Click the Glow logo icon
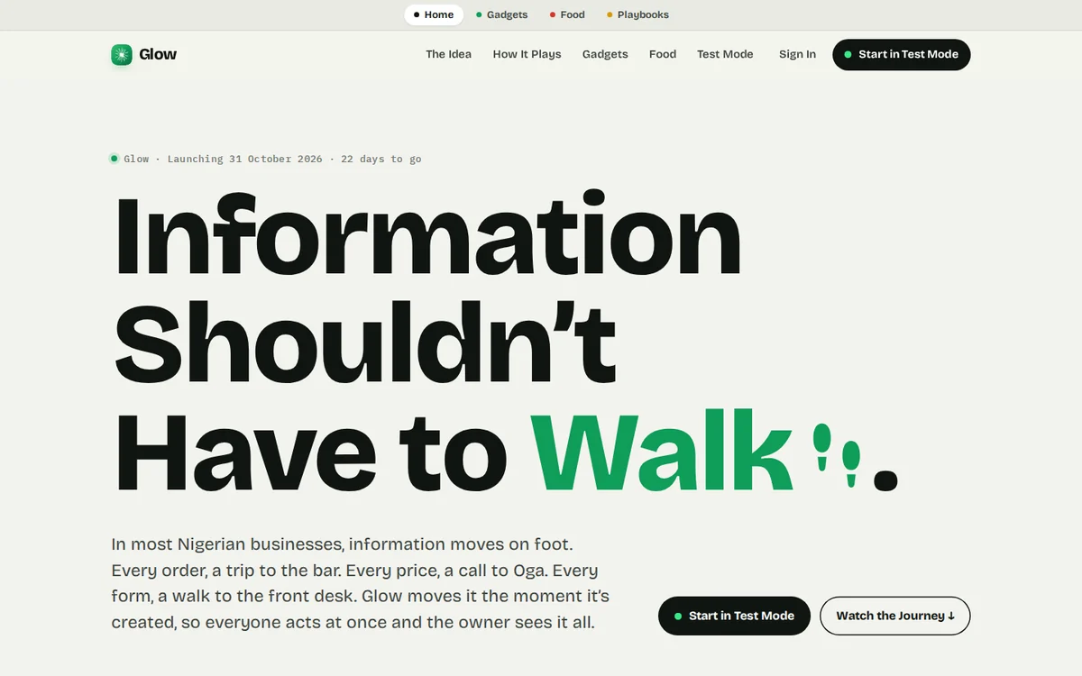The width and height of the screenshot is (1082, 676). point(122,54)
